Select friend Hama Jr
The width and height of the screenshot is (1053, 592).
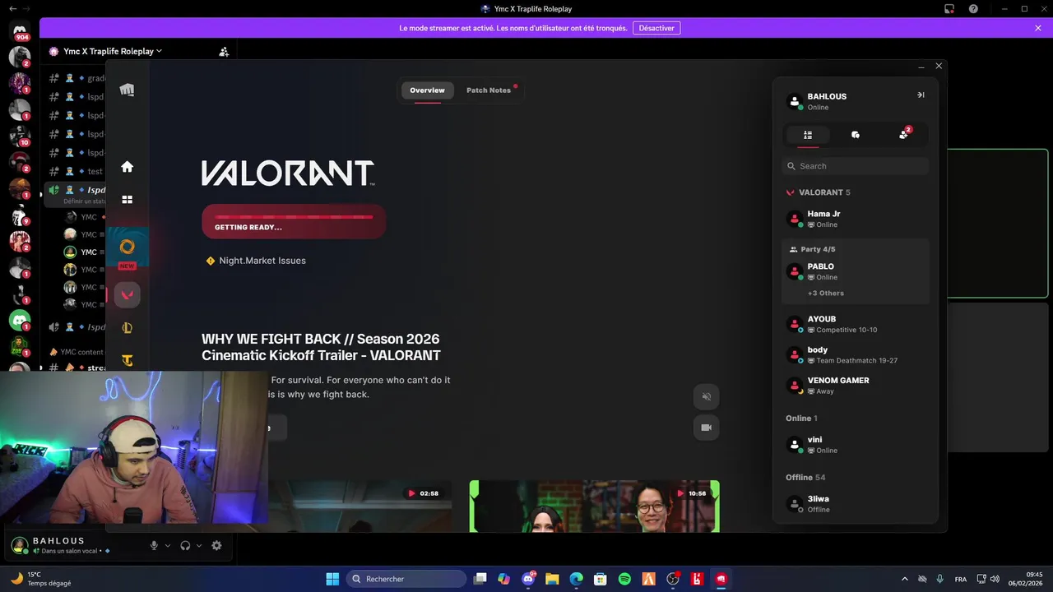tap(856, 219)
